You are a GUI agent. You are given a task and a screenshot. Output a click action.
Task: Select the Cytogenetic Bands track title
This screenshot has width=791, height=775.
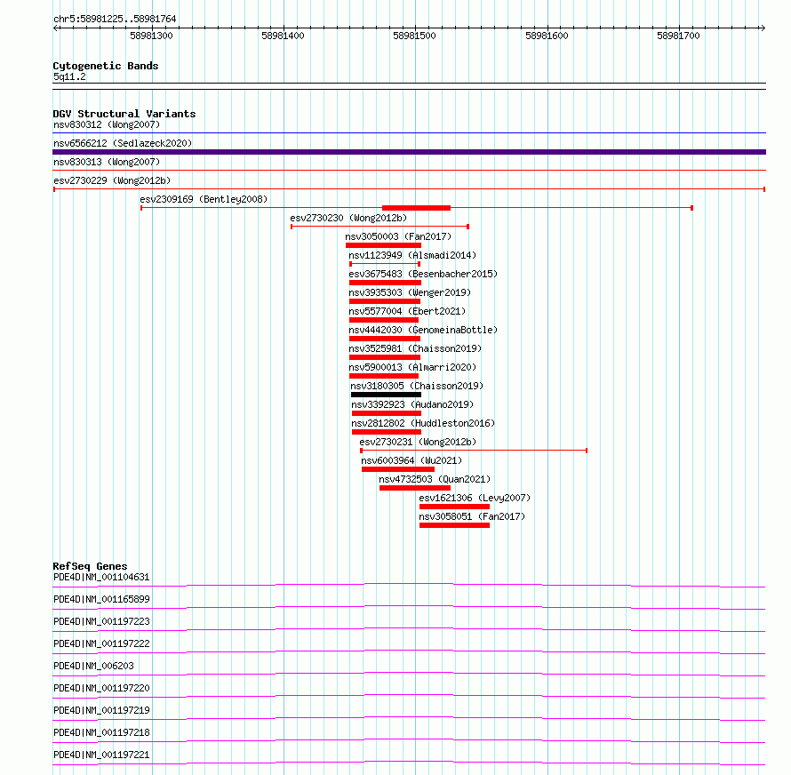click(106, 66)
